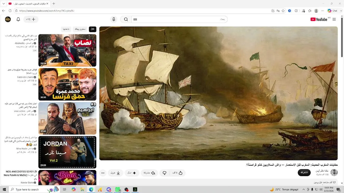Open the taskbar clock and date
344x193 pixels.
coord(328,190)
